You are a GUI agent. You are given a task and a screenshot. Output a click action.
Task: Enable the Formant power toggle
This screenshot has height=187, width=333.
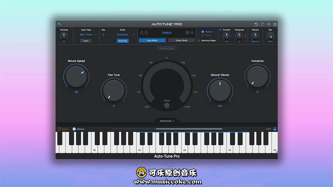pyautogui.click(x=220, y=30)
